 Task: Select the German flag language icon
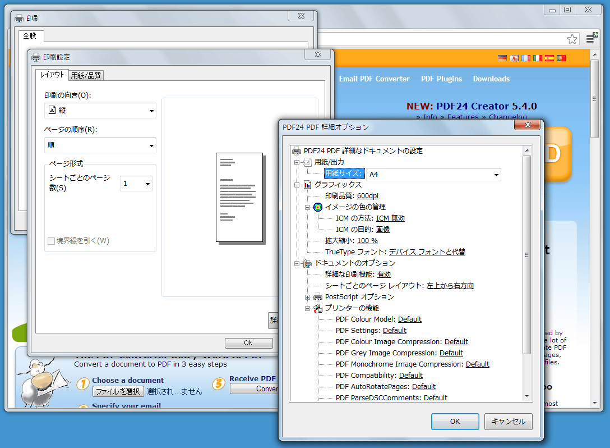point(502,58)
